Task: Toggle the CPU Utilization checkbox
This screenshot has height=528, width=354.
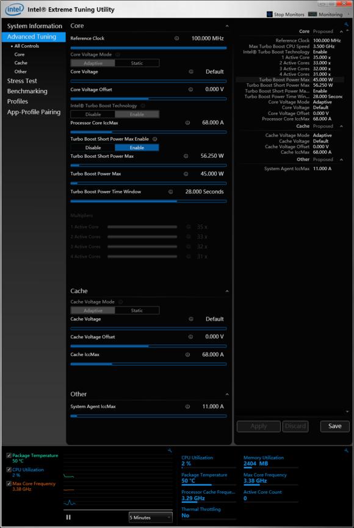Action: [9, 470]
